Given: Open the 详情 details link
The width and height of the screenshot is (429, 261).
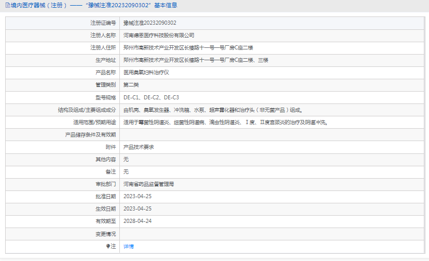Looking at the screenshot, I should (x=129, y=247).
